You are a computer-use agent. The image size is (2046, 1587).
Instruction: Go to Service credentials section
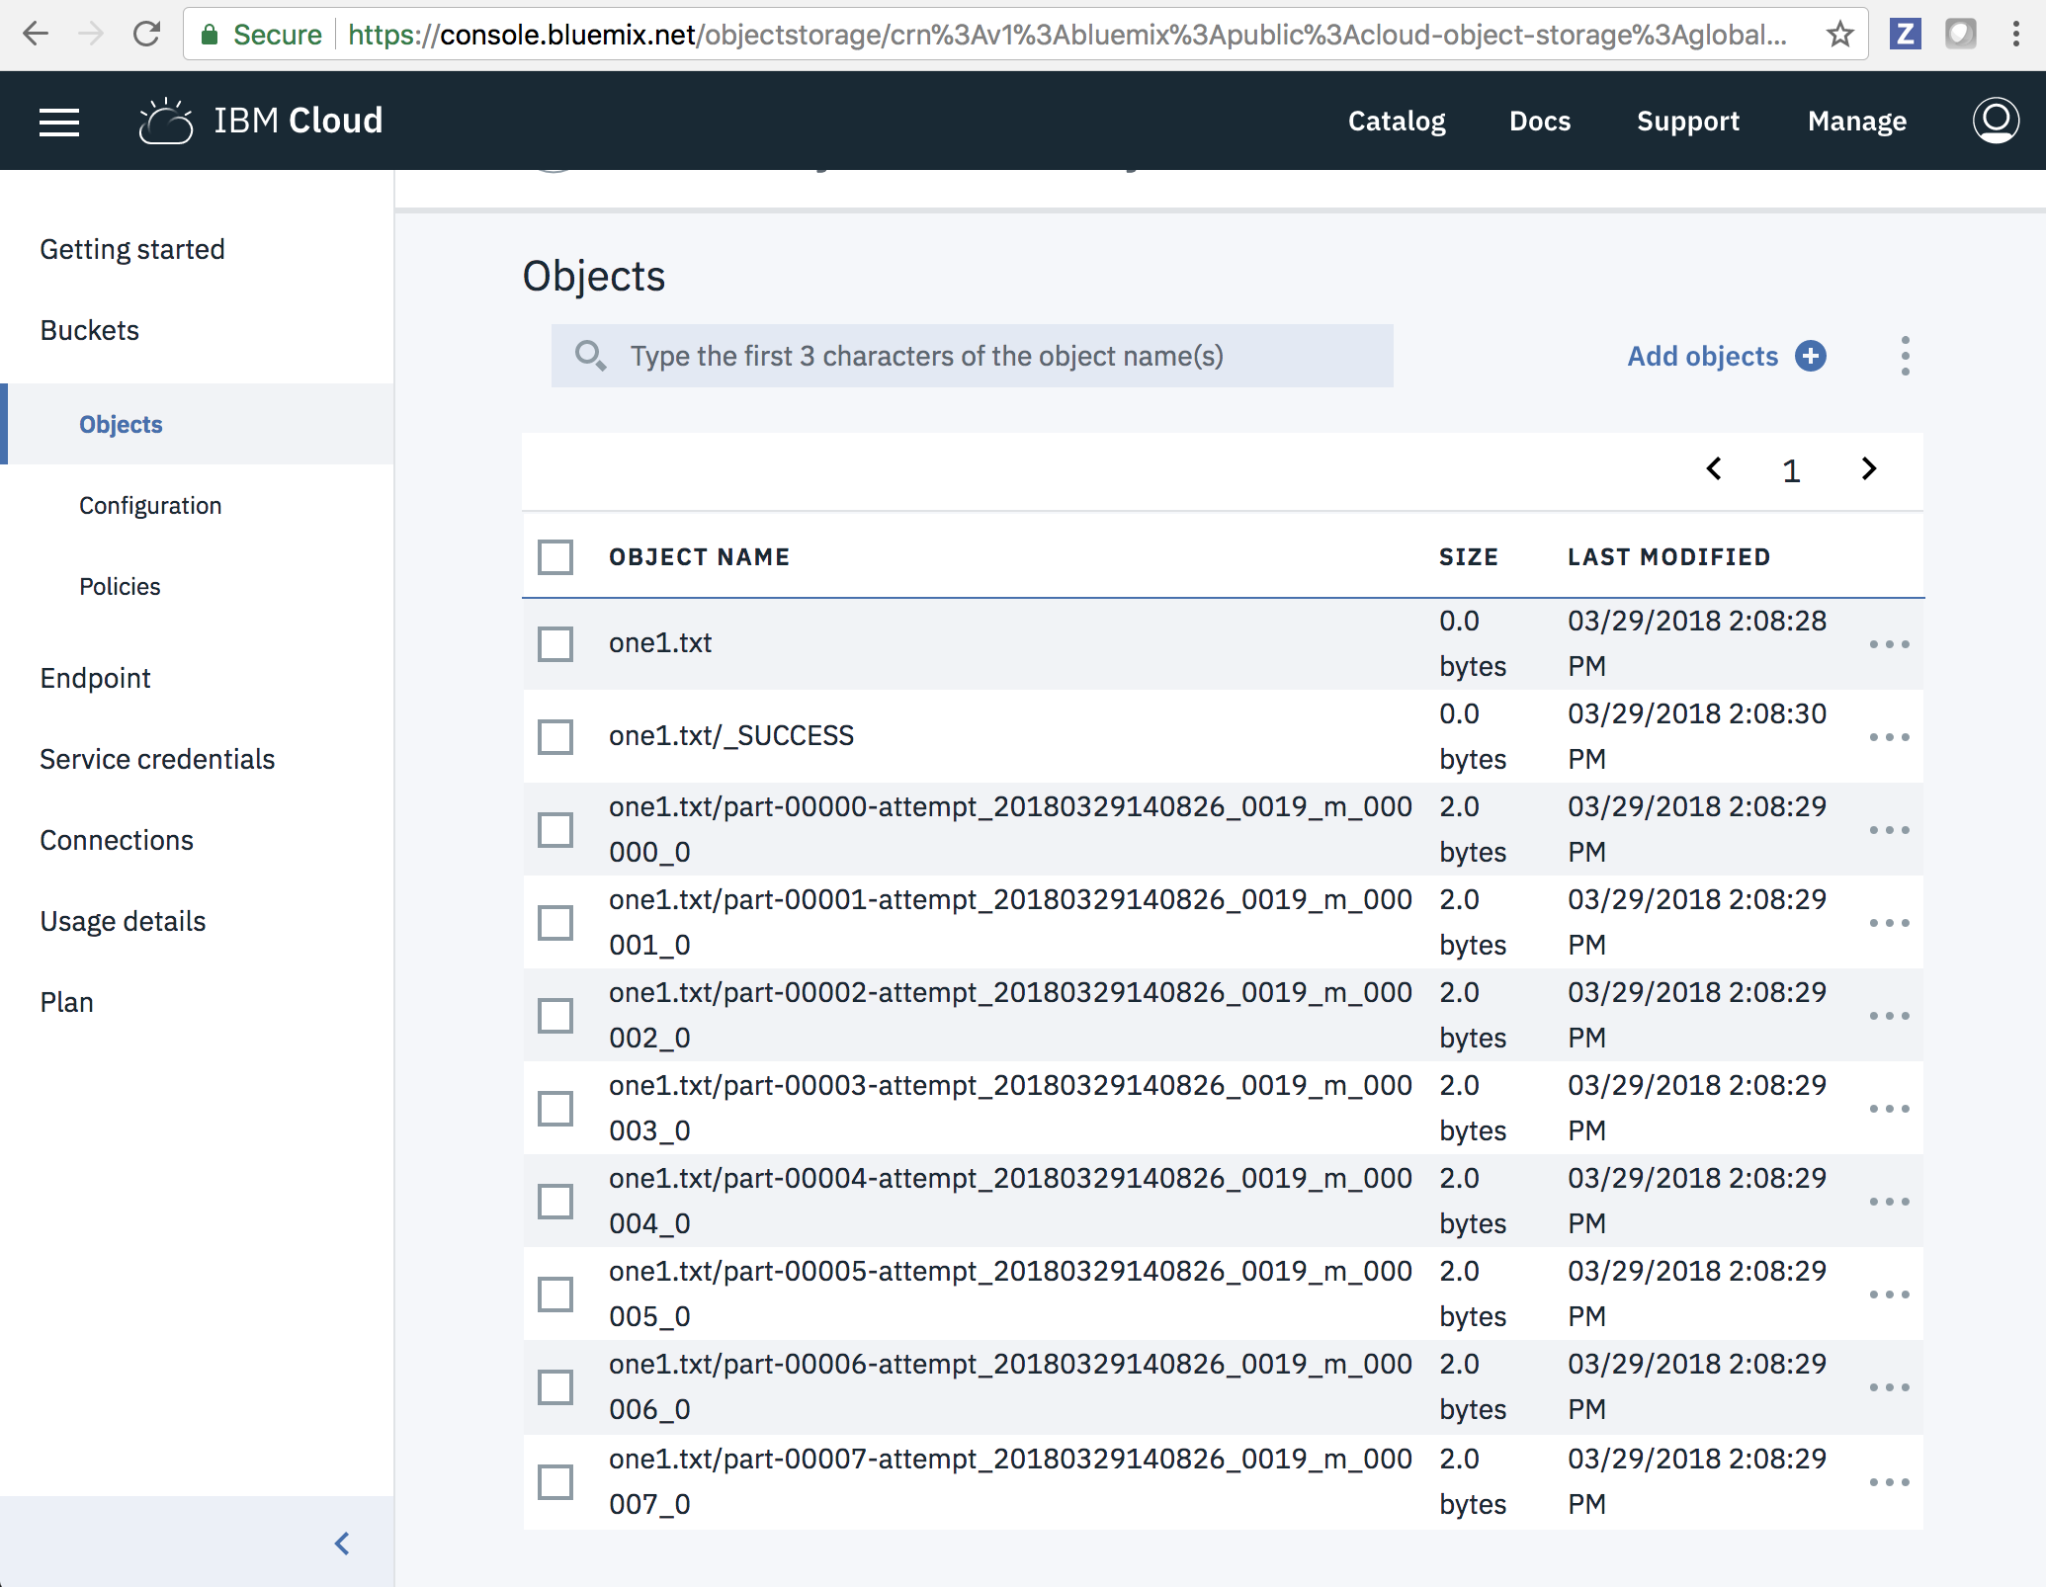pos(157,759)
